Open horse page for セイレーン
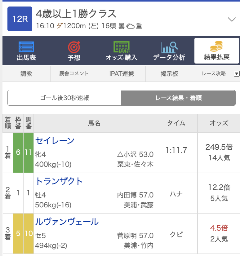This screenshot has width=240, height=256. (55, 141)
